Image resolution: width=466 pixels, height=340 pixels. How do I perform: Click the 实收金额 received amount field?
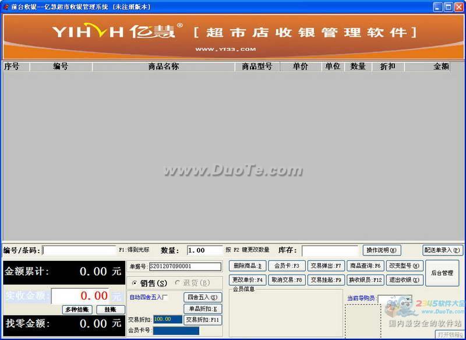[80, 296]
